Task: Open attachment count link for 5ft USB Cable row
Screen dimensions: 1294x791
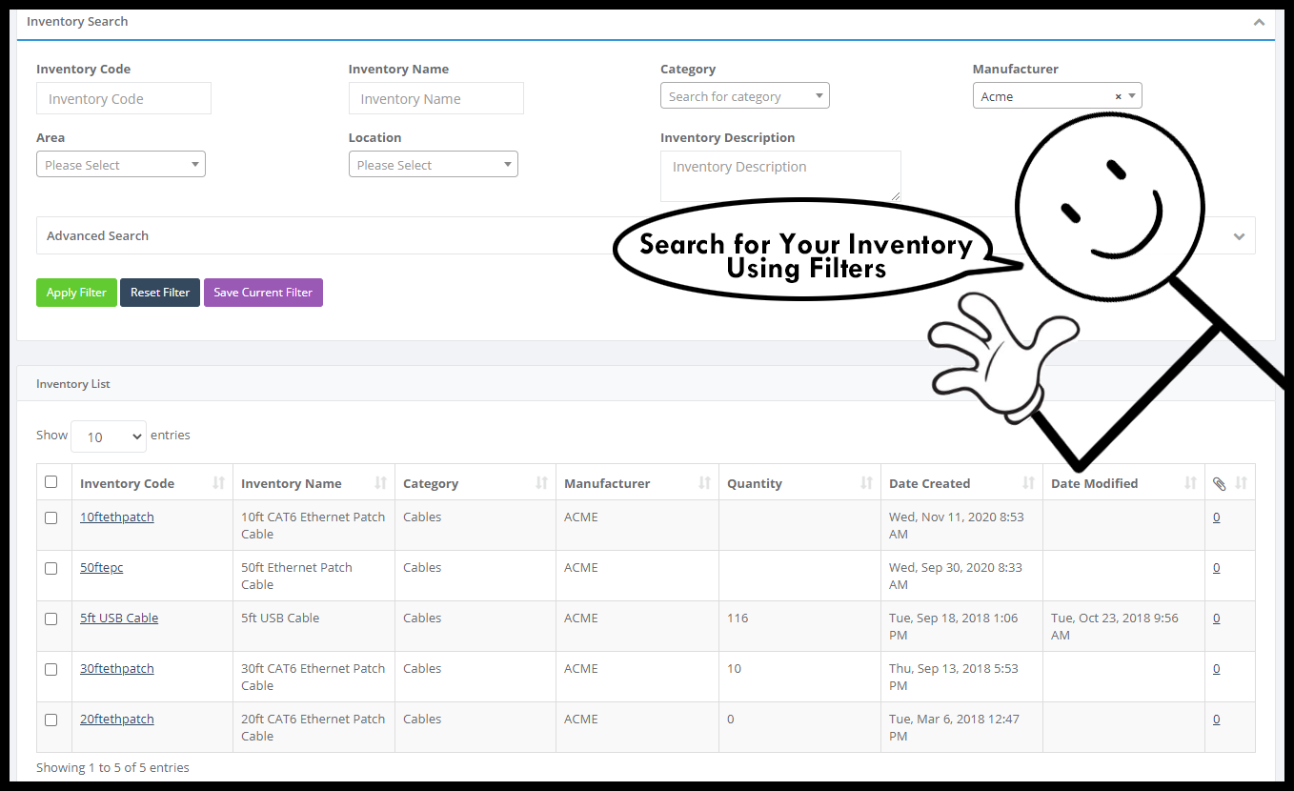Action: 1217,619
